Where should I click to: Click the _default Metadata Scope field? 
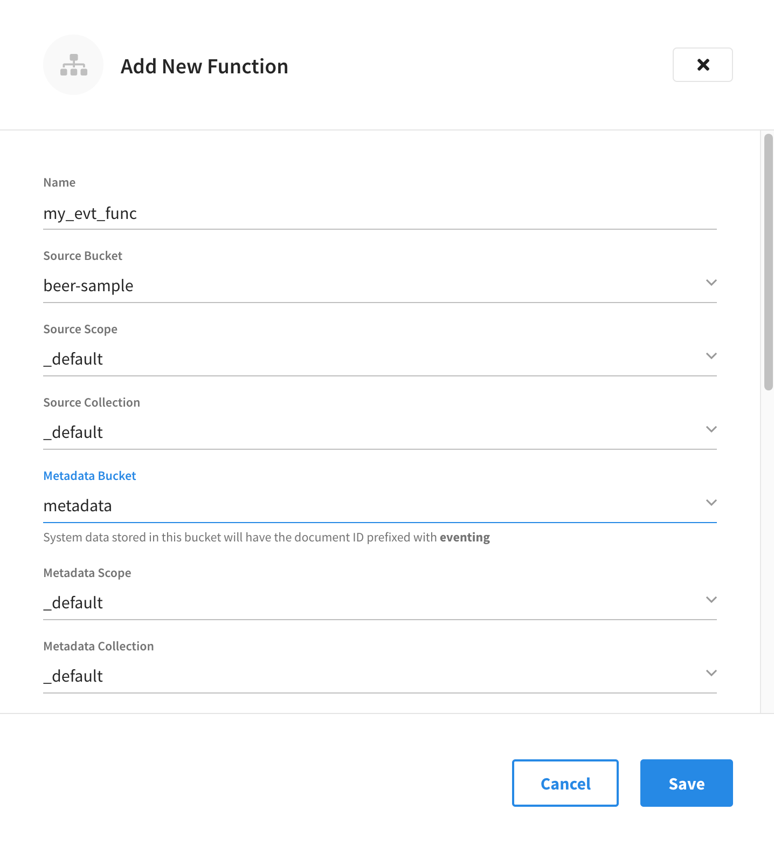73,602
